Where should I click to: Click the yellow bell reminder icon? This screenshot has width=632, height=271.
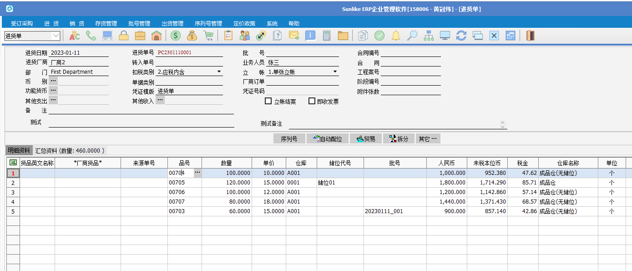pyautogui.click(x=396, y=36)
